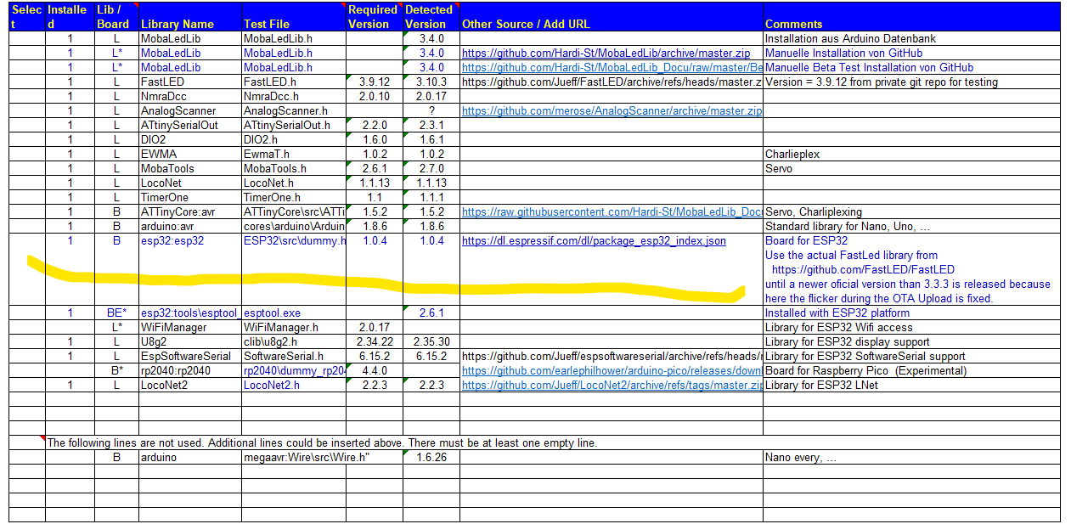Select the Jueff espsoftwareserial URL cell
Image resolution: width=1071 pixels, height=524 pixels.
(612, 357)
